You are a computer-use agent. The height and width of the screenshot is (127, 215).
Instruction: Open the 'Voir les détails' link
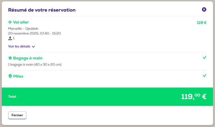point(19,46)
